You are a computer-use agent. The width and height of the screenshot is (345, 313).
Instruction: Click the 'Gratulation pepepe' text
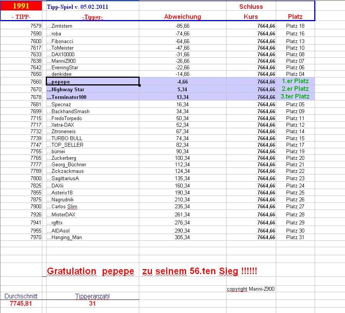90,271
